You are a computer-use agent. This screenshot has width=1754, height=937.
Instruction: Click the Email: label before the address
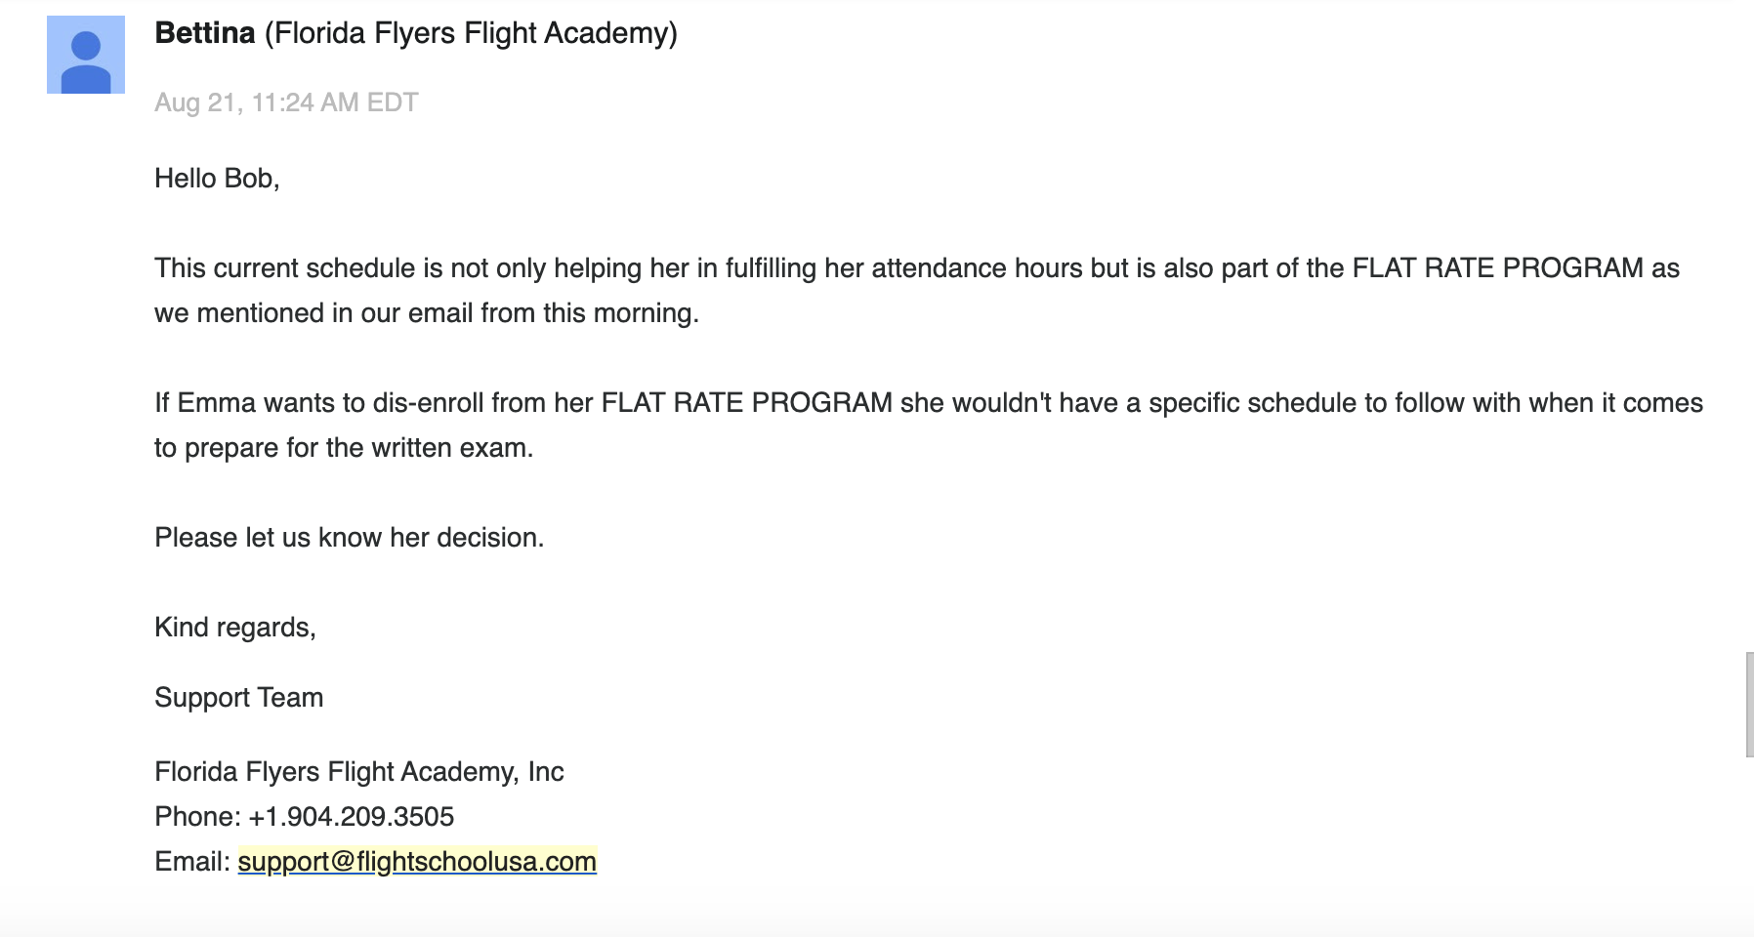[x=192, y=861]
